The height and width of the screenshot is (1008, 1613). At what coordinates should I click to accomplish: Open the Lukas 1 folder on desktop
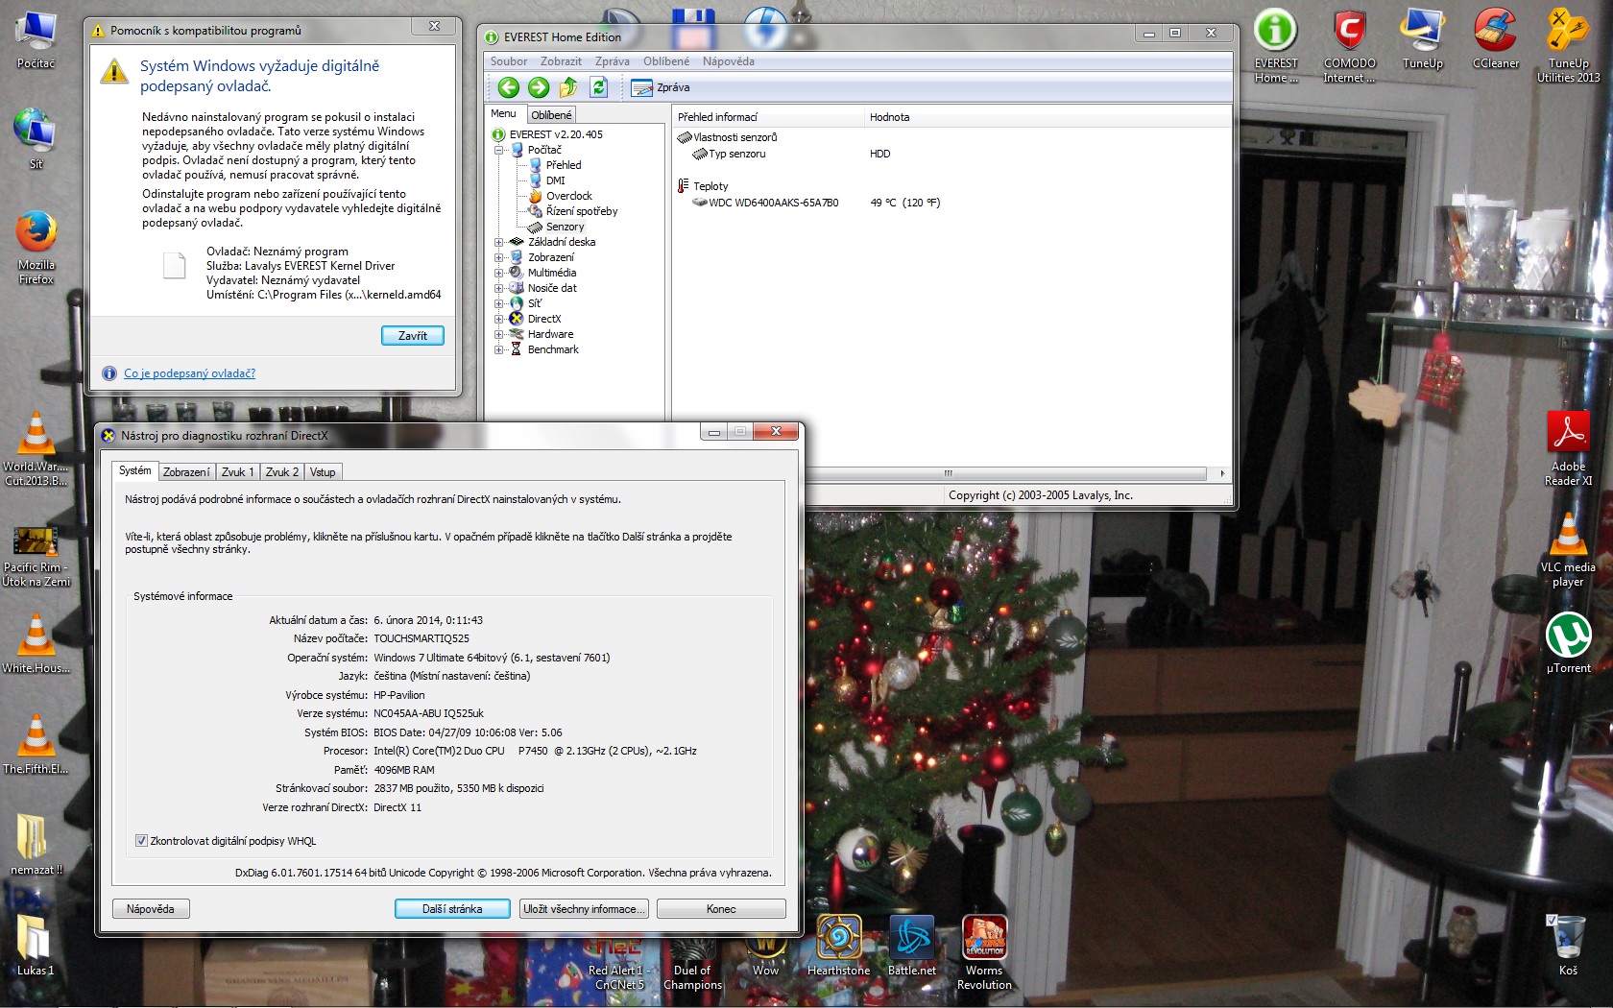(36, 944)
